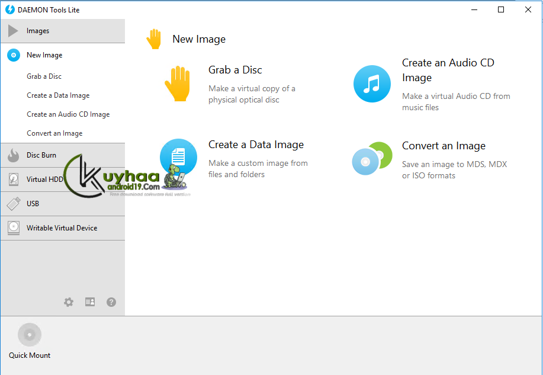Click 'Make a virtual Audio CD from music files'
Screen dimensions: 543x375
pyautogui.click(x=456, y=102)
